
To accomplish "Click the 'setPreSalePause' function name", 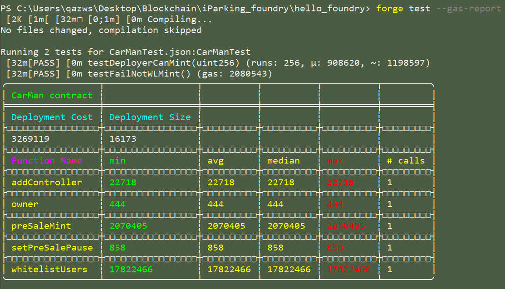I will click(x=52, y=247).
